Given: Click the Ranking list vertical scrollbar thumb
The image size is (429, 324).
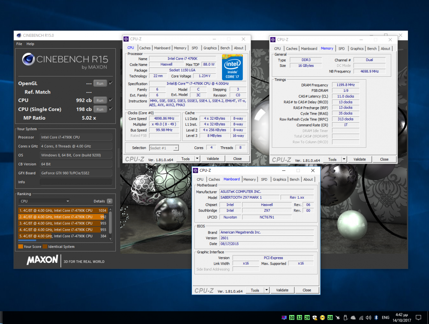Looking at the screenshot, I should (x=110, y=223).
